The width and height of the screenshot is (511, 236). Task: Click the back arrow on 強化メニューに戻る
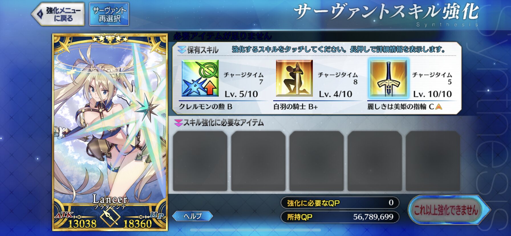(40, 14)
